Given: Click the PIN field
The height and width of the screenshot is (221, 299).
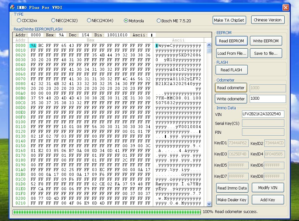Looking at the screenshot, I should 263,132.
